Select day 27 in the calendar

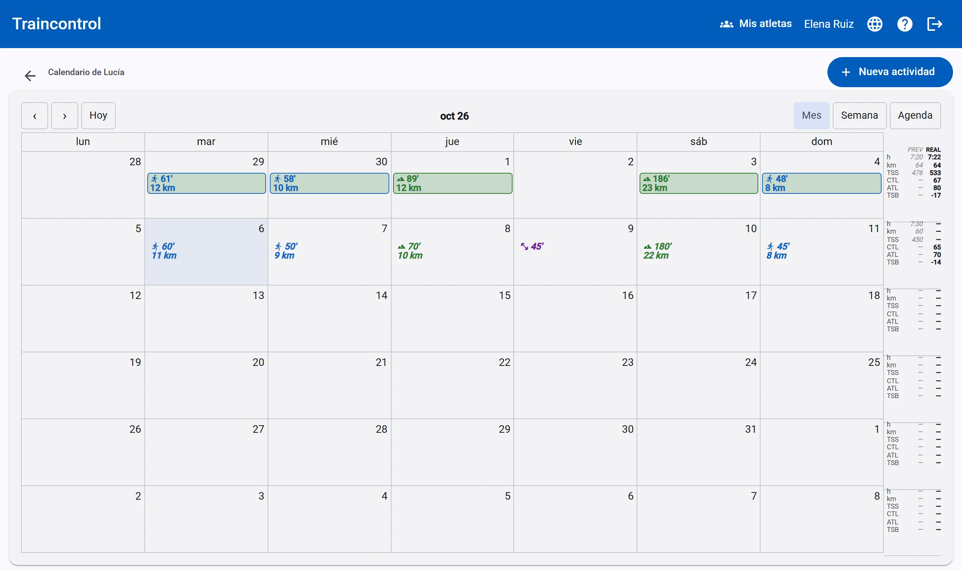pyautogui.click(x=206, y=453)
